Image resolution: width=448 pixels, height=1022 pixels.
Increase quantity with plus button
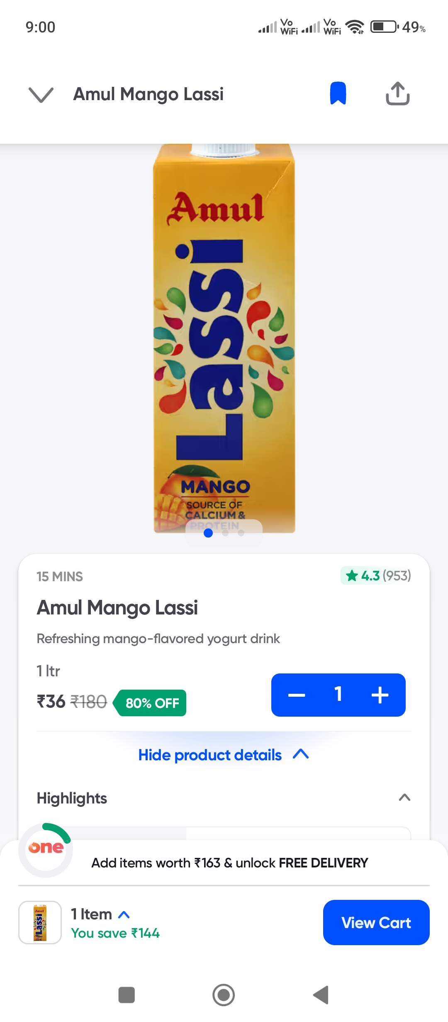pos(380,695)
